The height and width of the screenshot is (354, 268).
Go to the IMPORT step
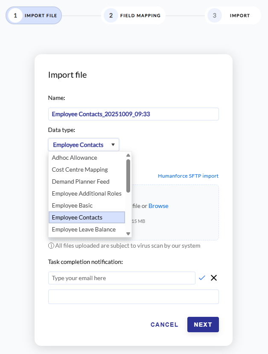coord(240,15)
